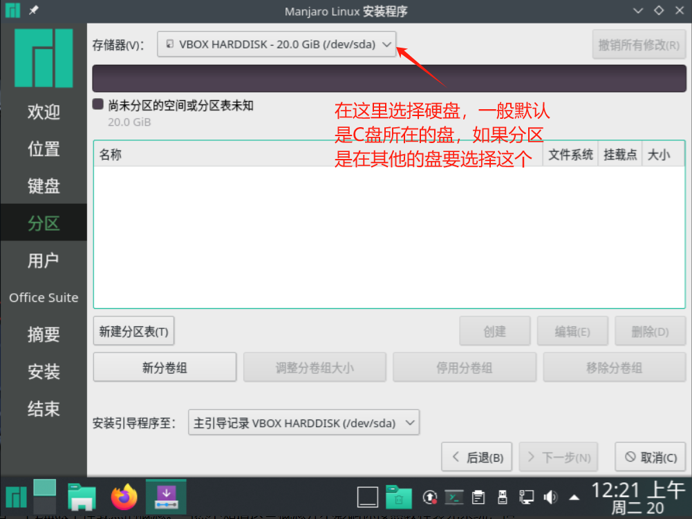Screen dimensions: 692x519
Task: Open the Manjaro application launcher menu
Action: click(15, 496)
